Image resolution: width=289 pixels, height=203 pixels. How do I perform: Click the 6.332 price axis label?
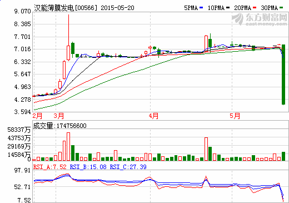click(x=22, y=62)
